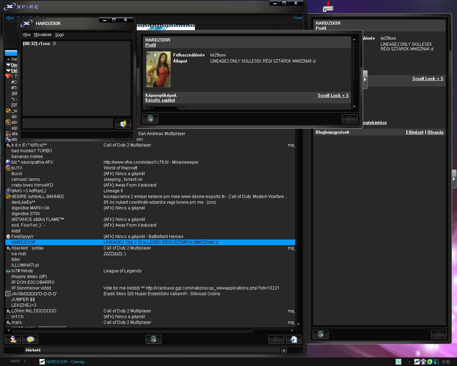457x366 pixels.
Task: Click the chat message input field
Action: coord(68,123)
